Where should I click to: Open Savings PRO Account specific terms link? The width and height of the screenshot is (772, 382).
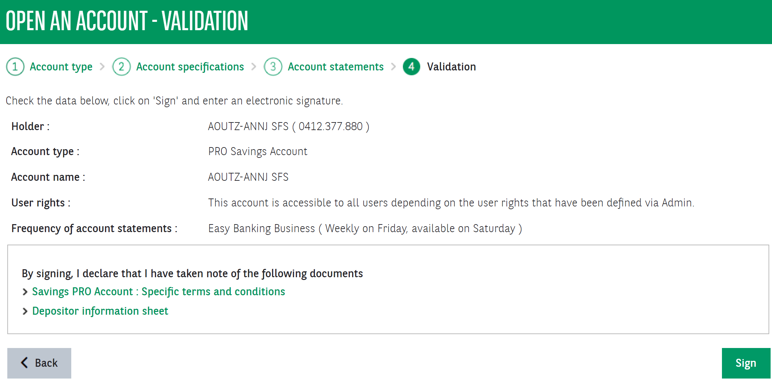click(x=159, y=292)
